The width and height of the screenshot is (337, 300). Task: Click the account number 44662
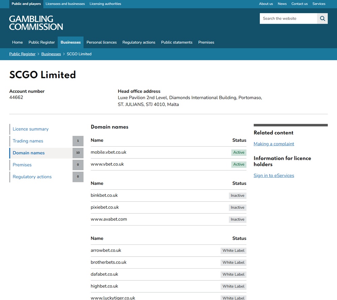click(x=16, y=97)
